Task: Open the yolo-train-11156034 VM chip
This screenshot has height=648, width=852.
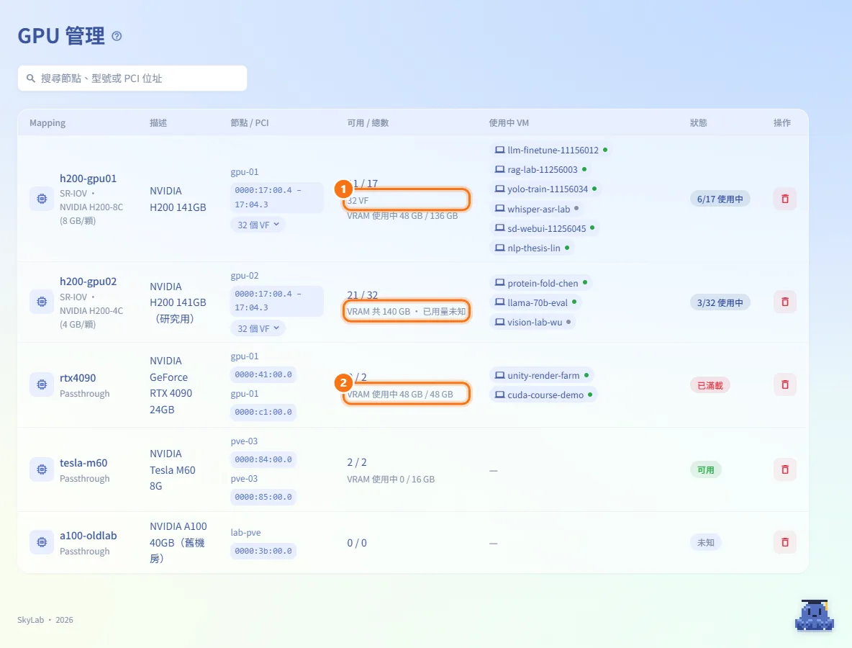Action: (545, 189)
